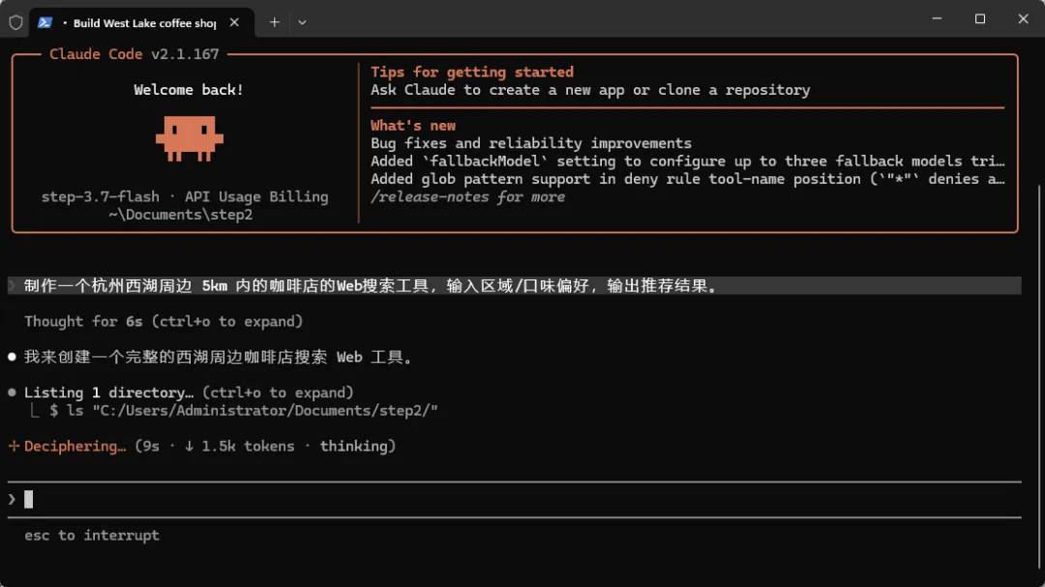
Task: Click the fallbackModel setting line
Action: (688, 161)
